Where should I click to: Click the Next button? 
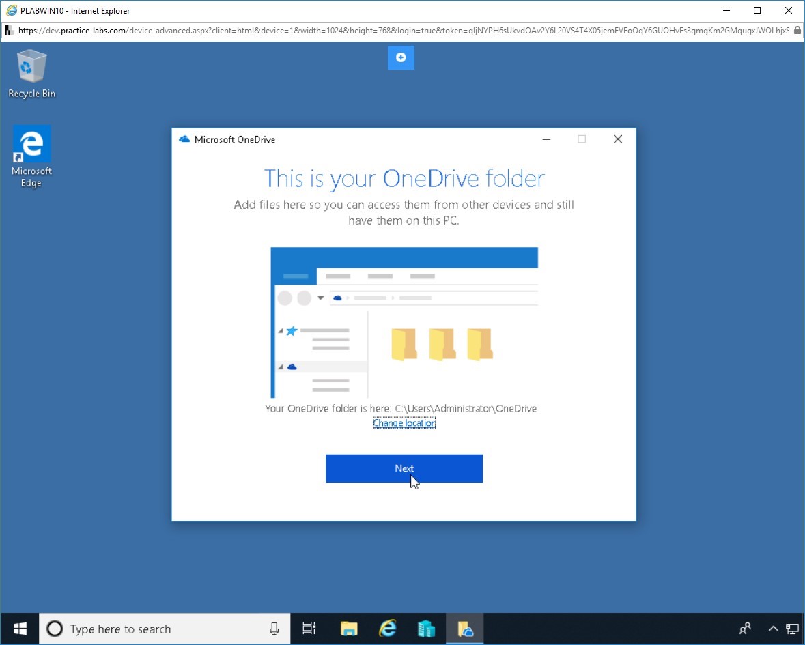404,468
